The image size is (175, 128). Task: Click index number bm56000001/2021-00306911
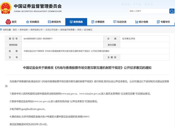pyautogui.click(x=38, y=39)
